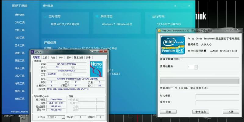Start the Fritz benchmark with 开始
This screenshot has width=244, height=122.
coord(168,112)
